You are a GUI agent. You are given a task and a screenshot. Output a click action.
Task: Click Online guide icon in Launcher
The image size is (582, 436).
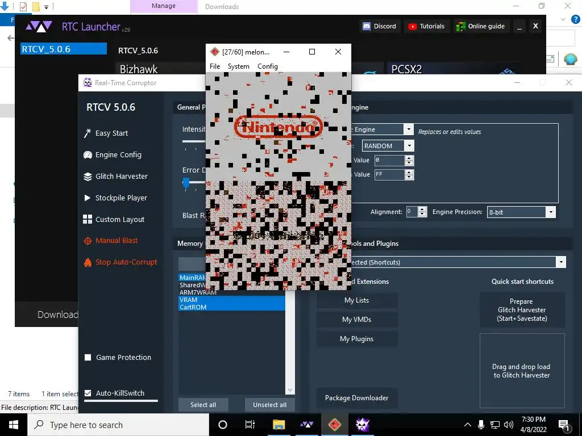(460, 26)
